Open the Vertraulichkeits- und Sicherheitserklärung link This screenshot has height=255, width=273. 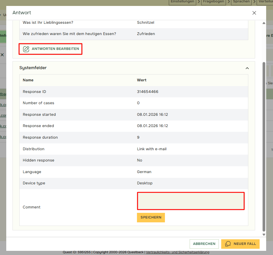click(177, 252)
